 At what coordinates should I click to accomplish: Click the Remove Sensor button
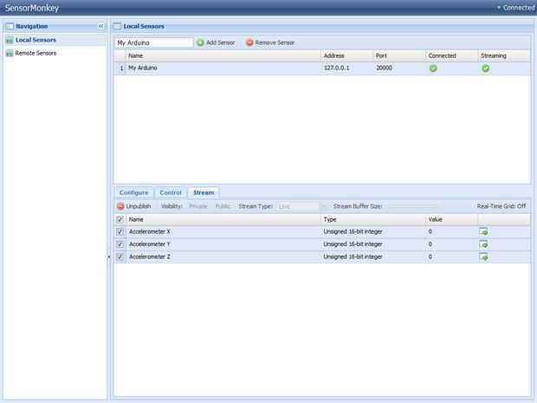coord(270,42)
